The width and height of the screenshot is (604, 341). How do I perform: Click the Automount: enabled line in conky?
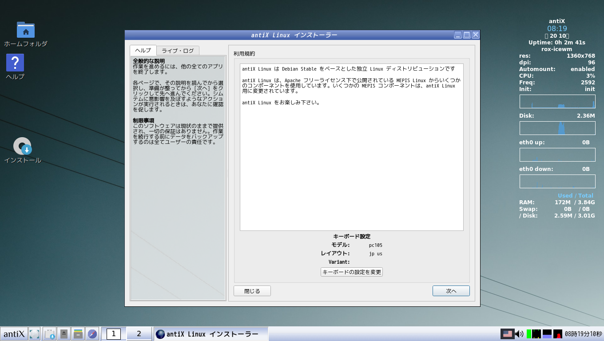557,69
